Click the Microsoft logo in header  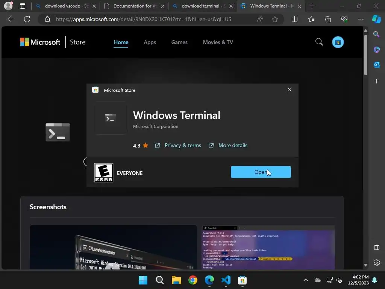tap(40, 42)
